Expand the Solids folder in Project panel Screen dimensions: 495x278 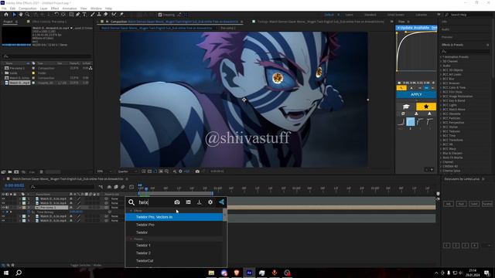2,73
